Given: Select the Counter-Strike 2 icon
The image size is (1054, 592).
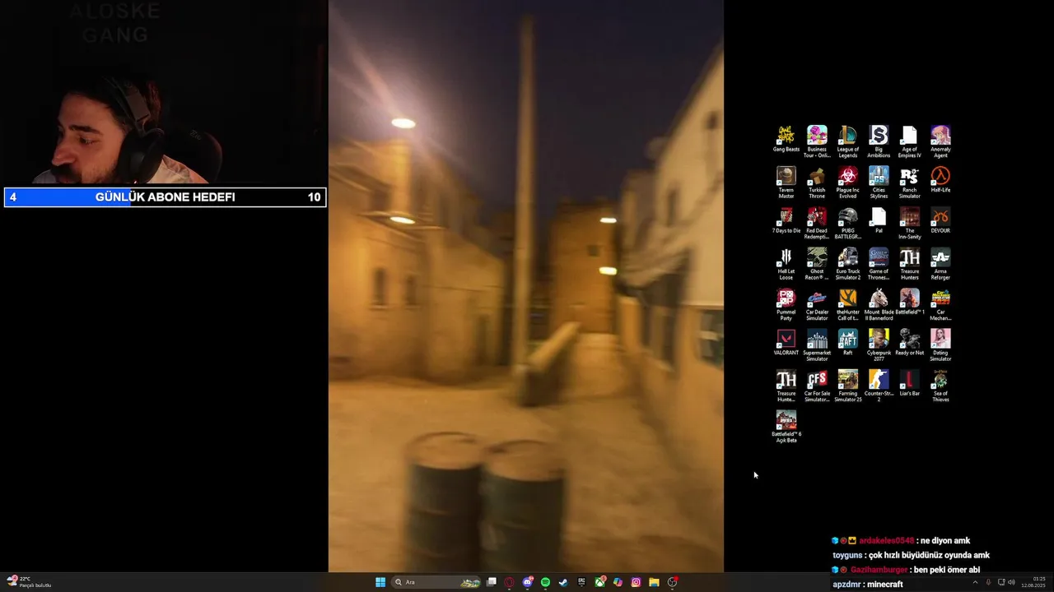Looking at the screenshot, I should pos(879,386).
